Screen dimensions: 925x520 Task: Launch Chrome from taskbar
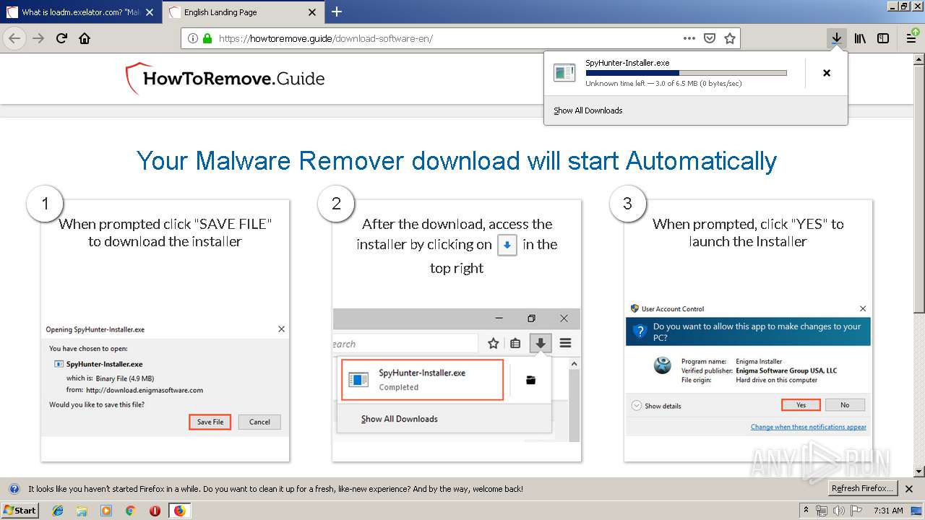[x=130, y=511]
